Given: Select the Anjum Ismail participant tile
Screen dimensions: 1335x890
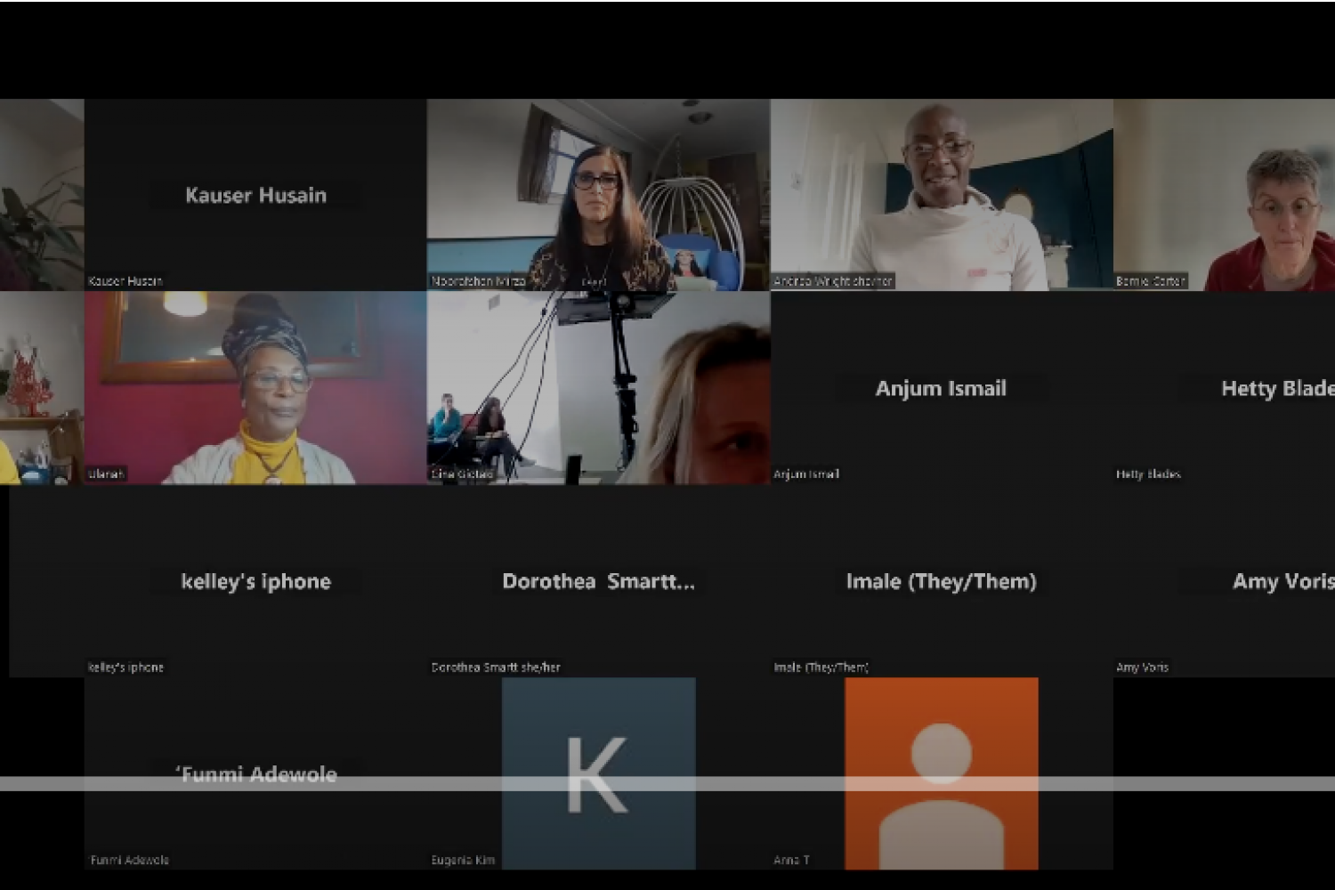Looking at the screenshot, I should [941, 388].
